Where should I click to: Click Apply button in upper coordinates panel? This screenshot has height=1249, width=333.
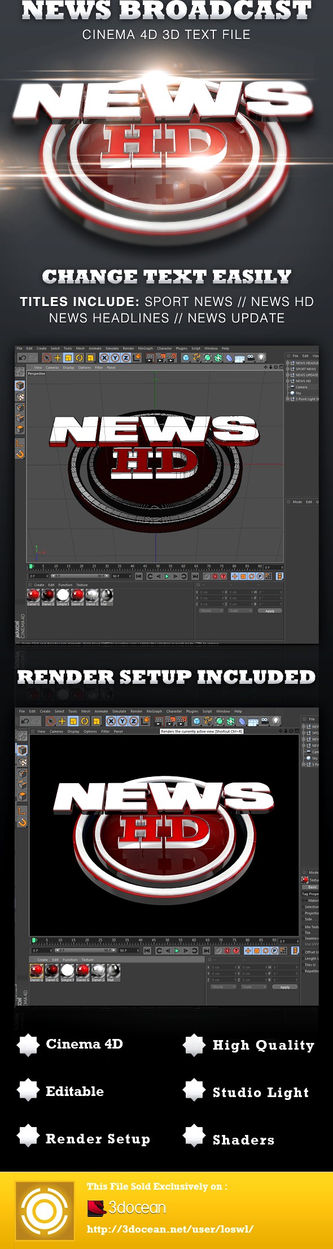[270, 610]
